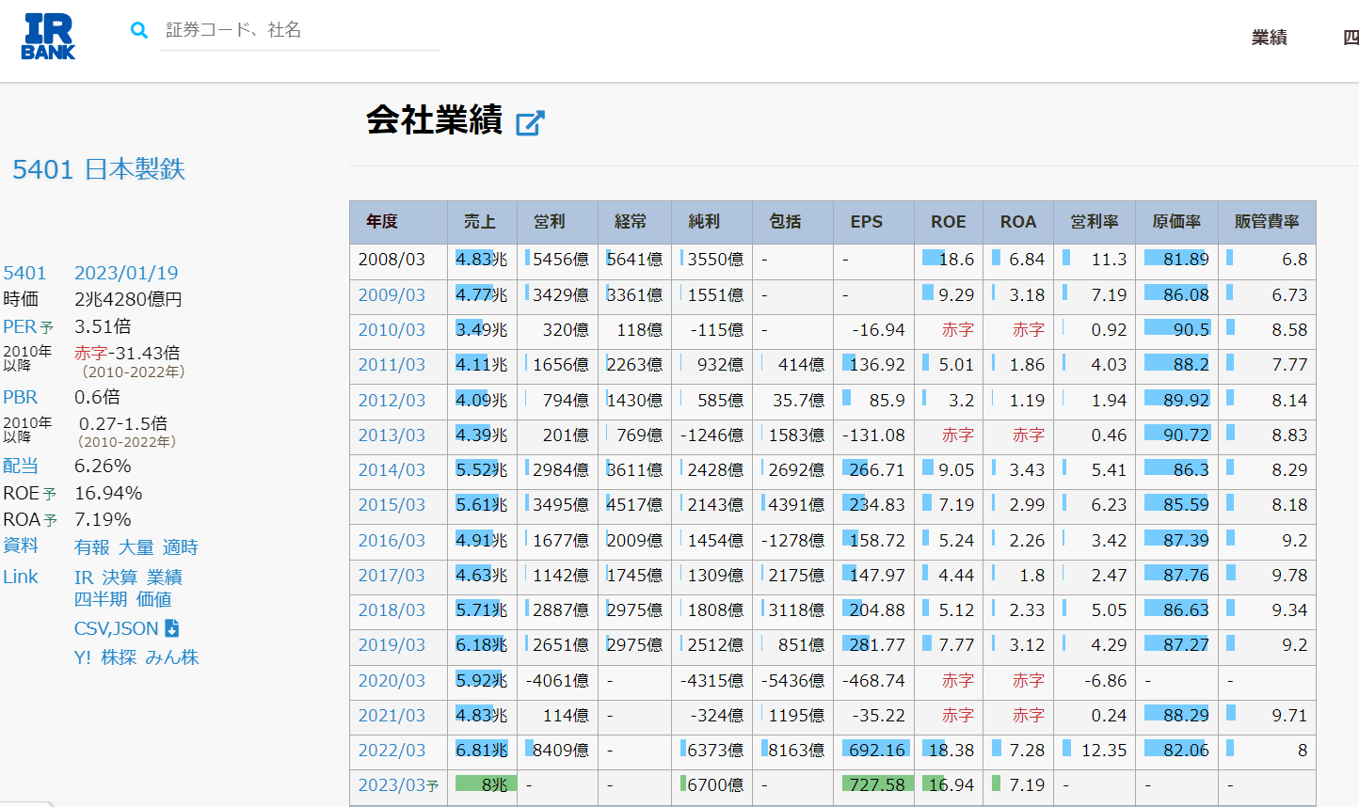
Task: Click the 販管費率 column header
Action: 1267,222
